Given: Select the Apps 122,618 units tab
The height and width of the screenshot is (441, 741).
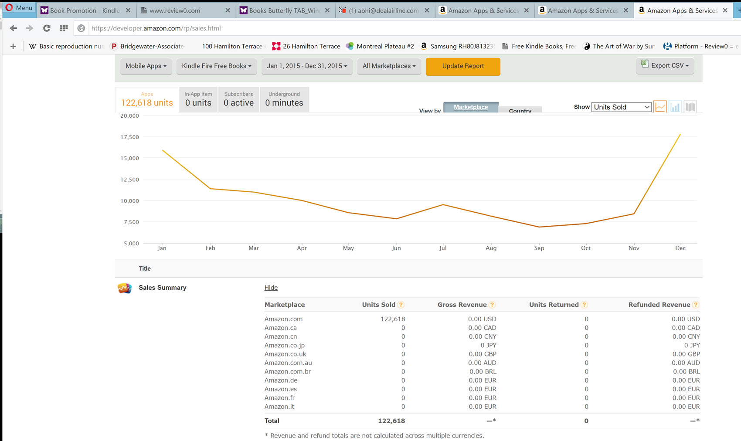Looking at the screenshot, I should 147,99.
